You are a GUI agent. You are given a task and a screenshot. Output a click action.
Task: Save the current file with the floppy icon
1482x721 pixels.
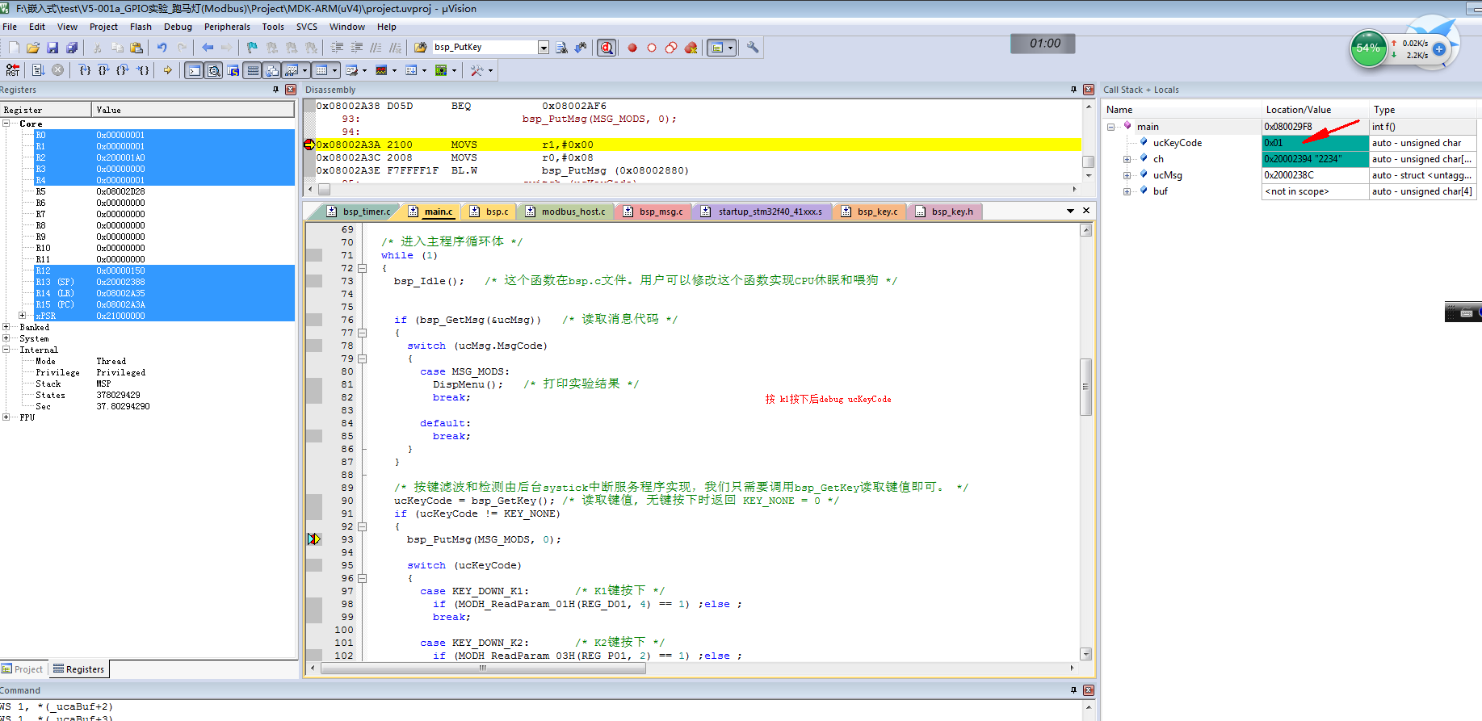click(52, 48)
